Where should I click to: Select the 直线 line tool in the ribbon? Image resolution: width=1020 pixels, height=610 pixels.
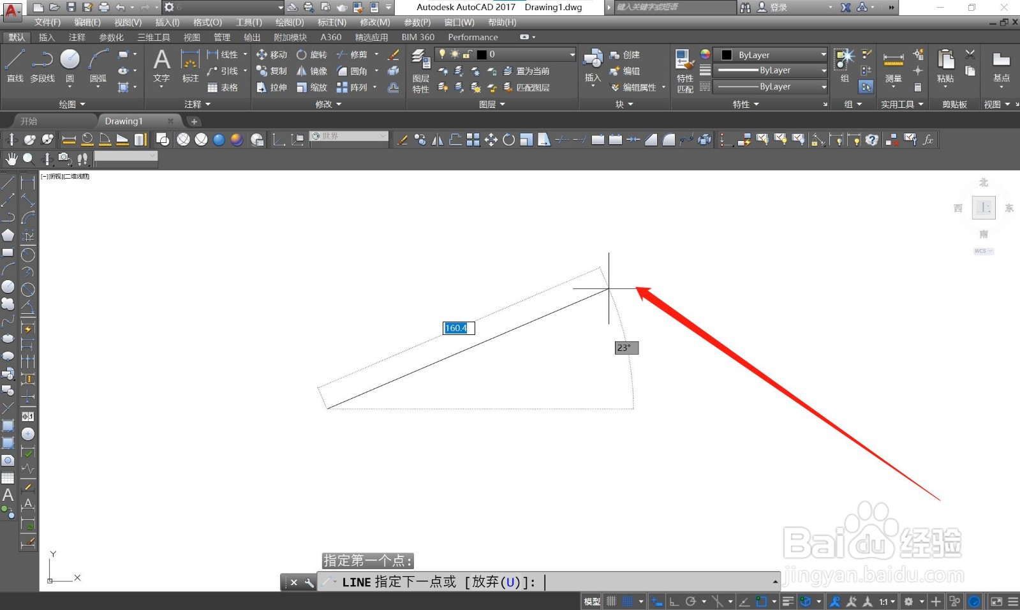click(15, 66)
